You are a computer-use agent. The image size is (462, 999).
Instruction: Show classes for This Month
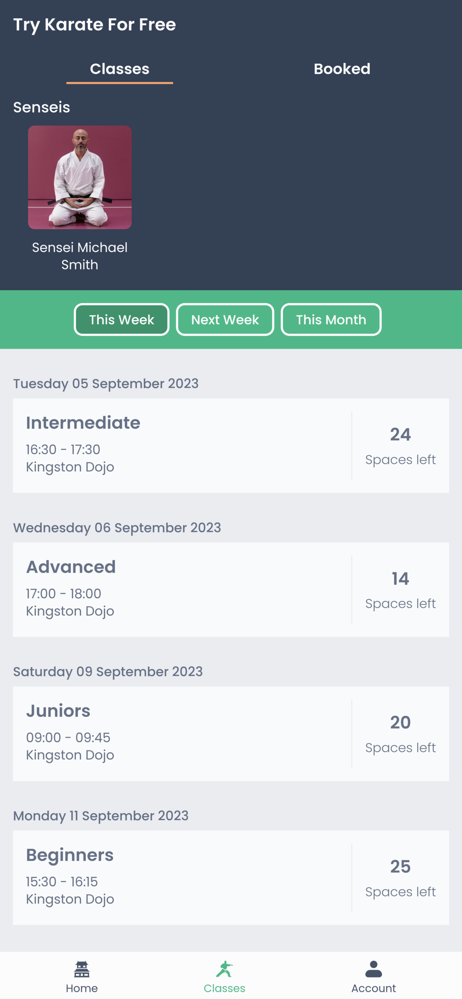coord(331,320)
